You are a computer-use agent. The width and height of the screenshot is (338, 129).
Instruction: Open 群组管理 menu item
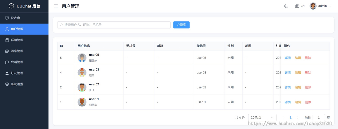24,40
